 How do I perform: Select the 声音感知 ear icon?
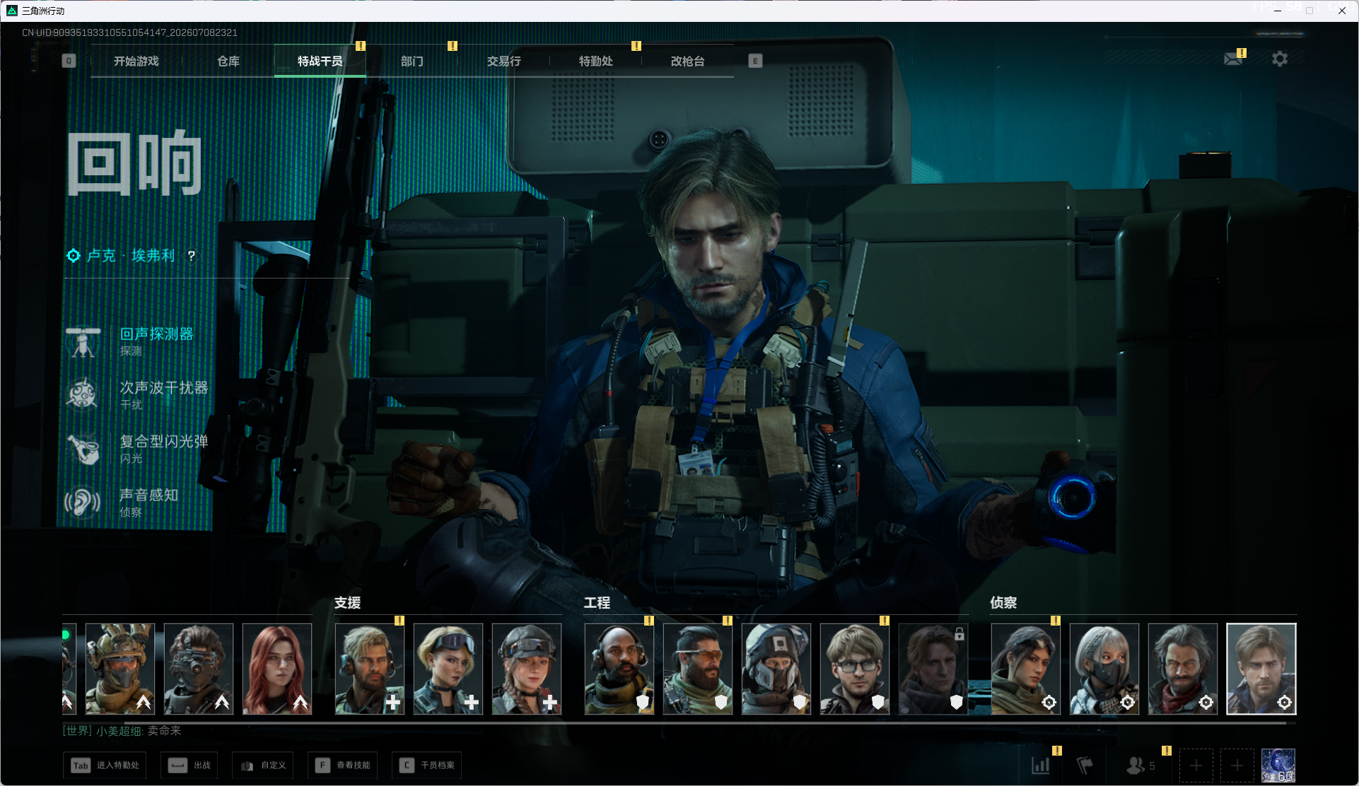click(82, 503)
